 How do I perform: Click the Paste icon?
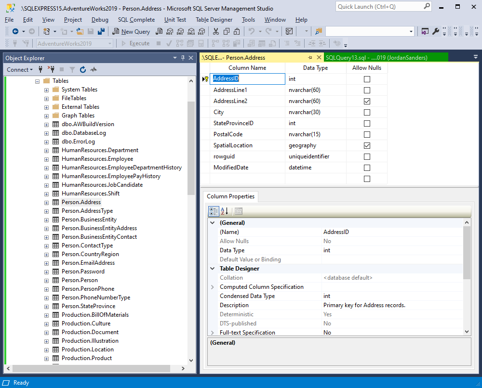(237, 31)
